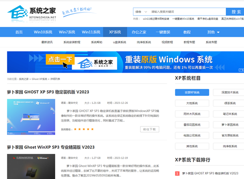
Task: Open the 综合 search category dropdown
Action: pos(141,12)
